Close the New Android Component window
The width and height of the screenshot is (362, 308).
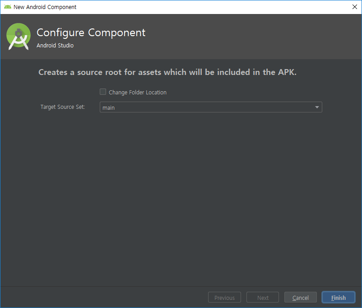pyautogui.click(x=355, y=7)
